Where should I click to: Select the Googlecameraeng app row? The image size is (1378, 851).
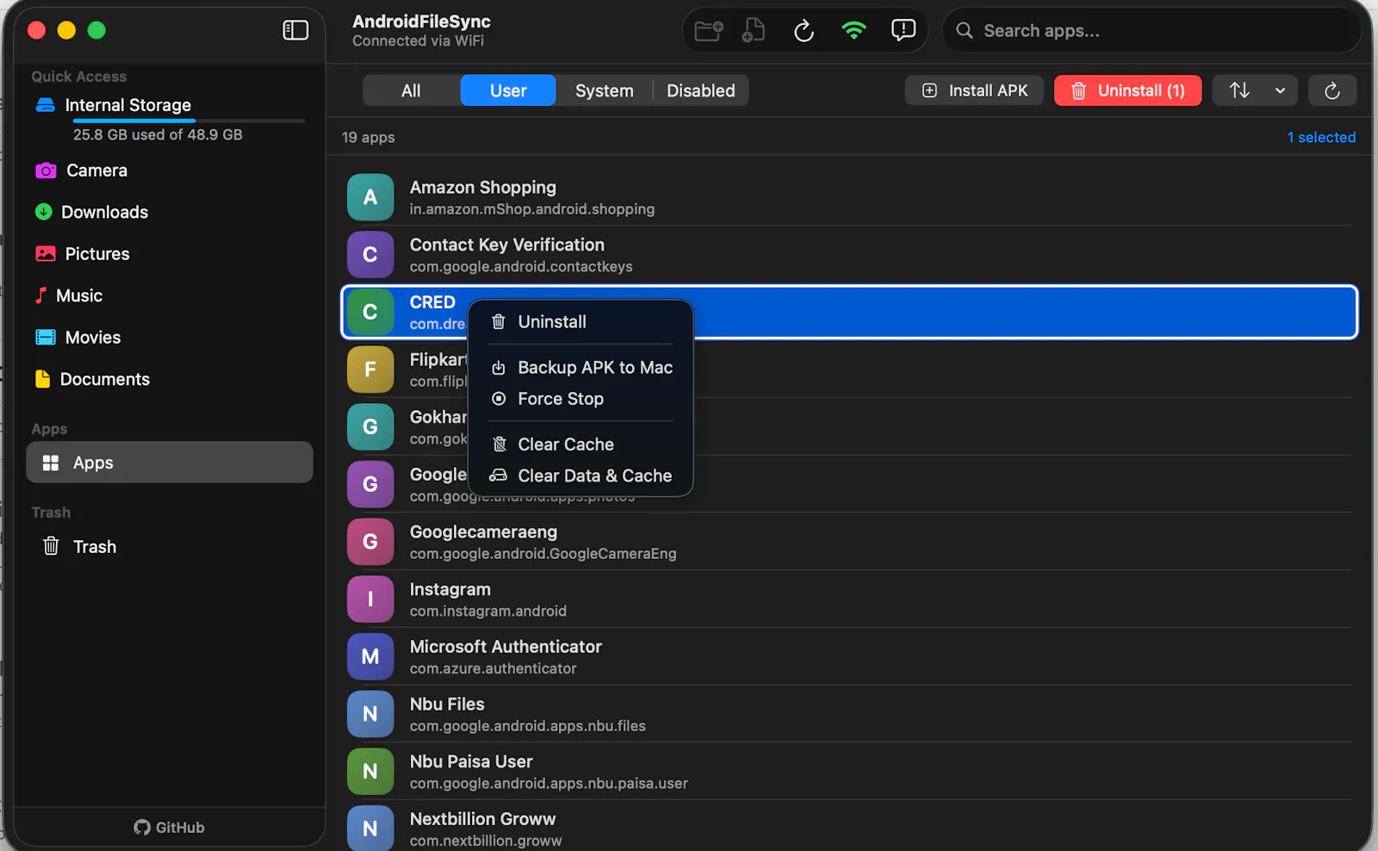click(849, 542)
